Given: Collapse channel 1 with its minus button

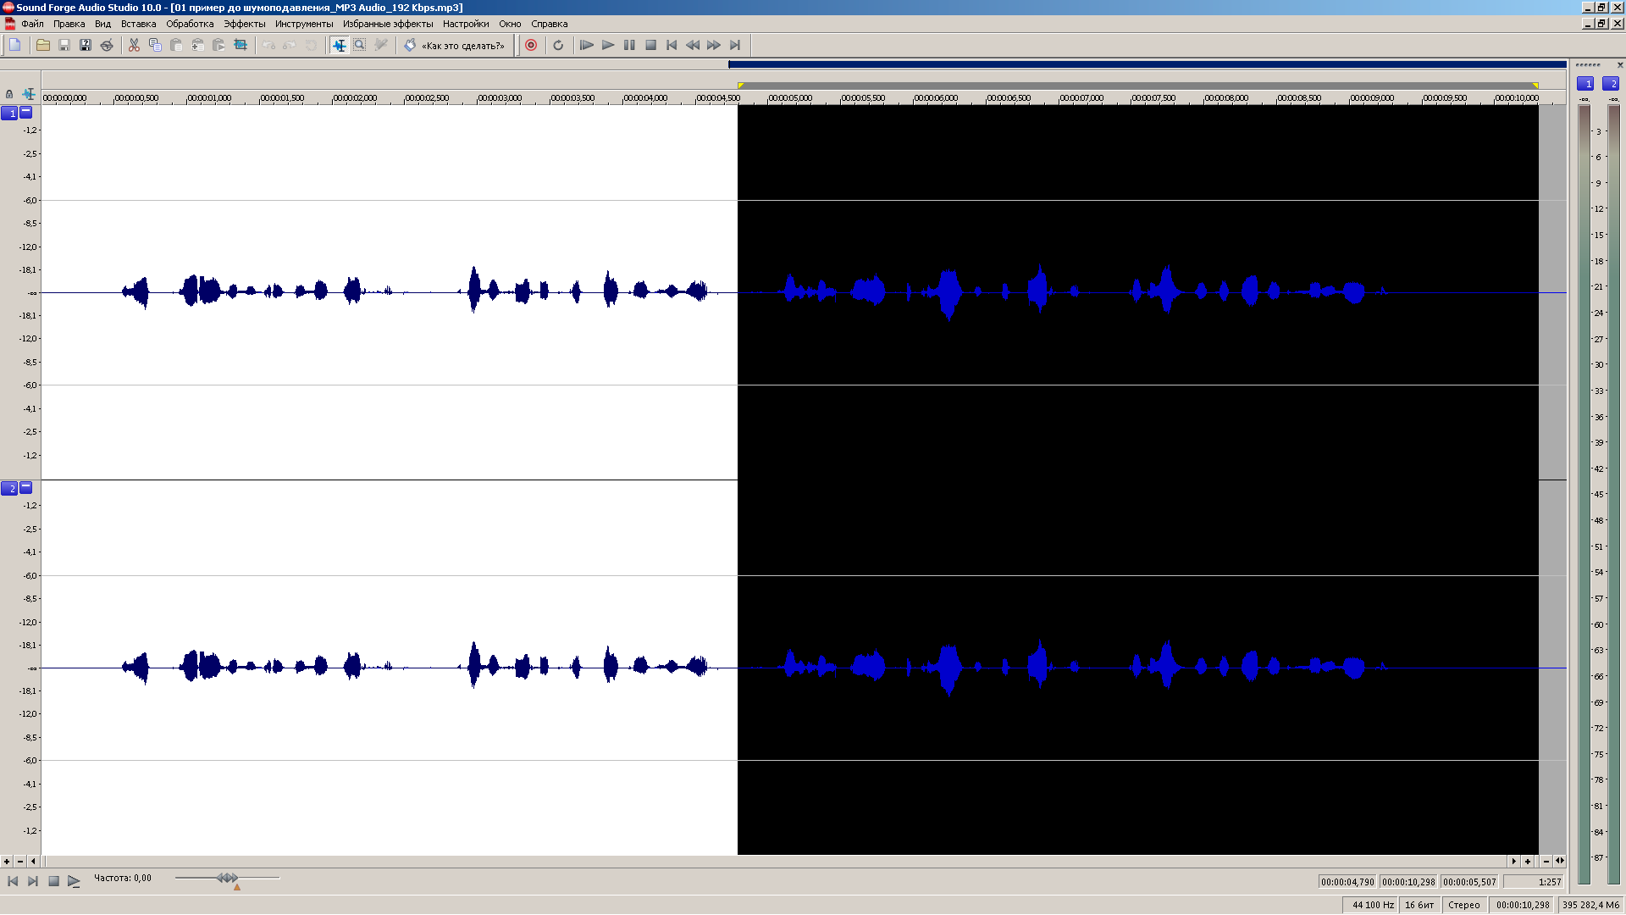Looking at the screenshot, I should coord(25,112).
